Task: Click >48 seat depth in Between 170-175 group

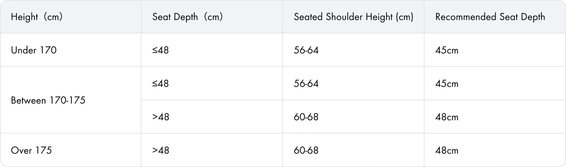Action: pyautogui.click(x=161, y=117)
